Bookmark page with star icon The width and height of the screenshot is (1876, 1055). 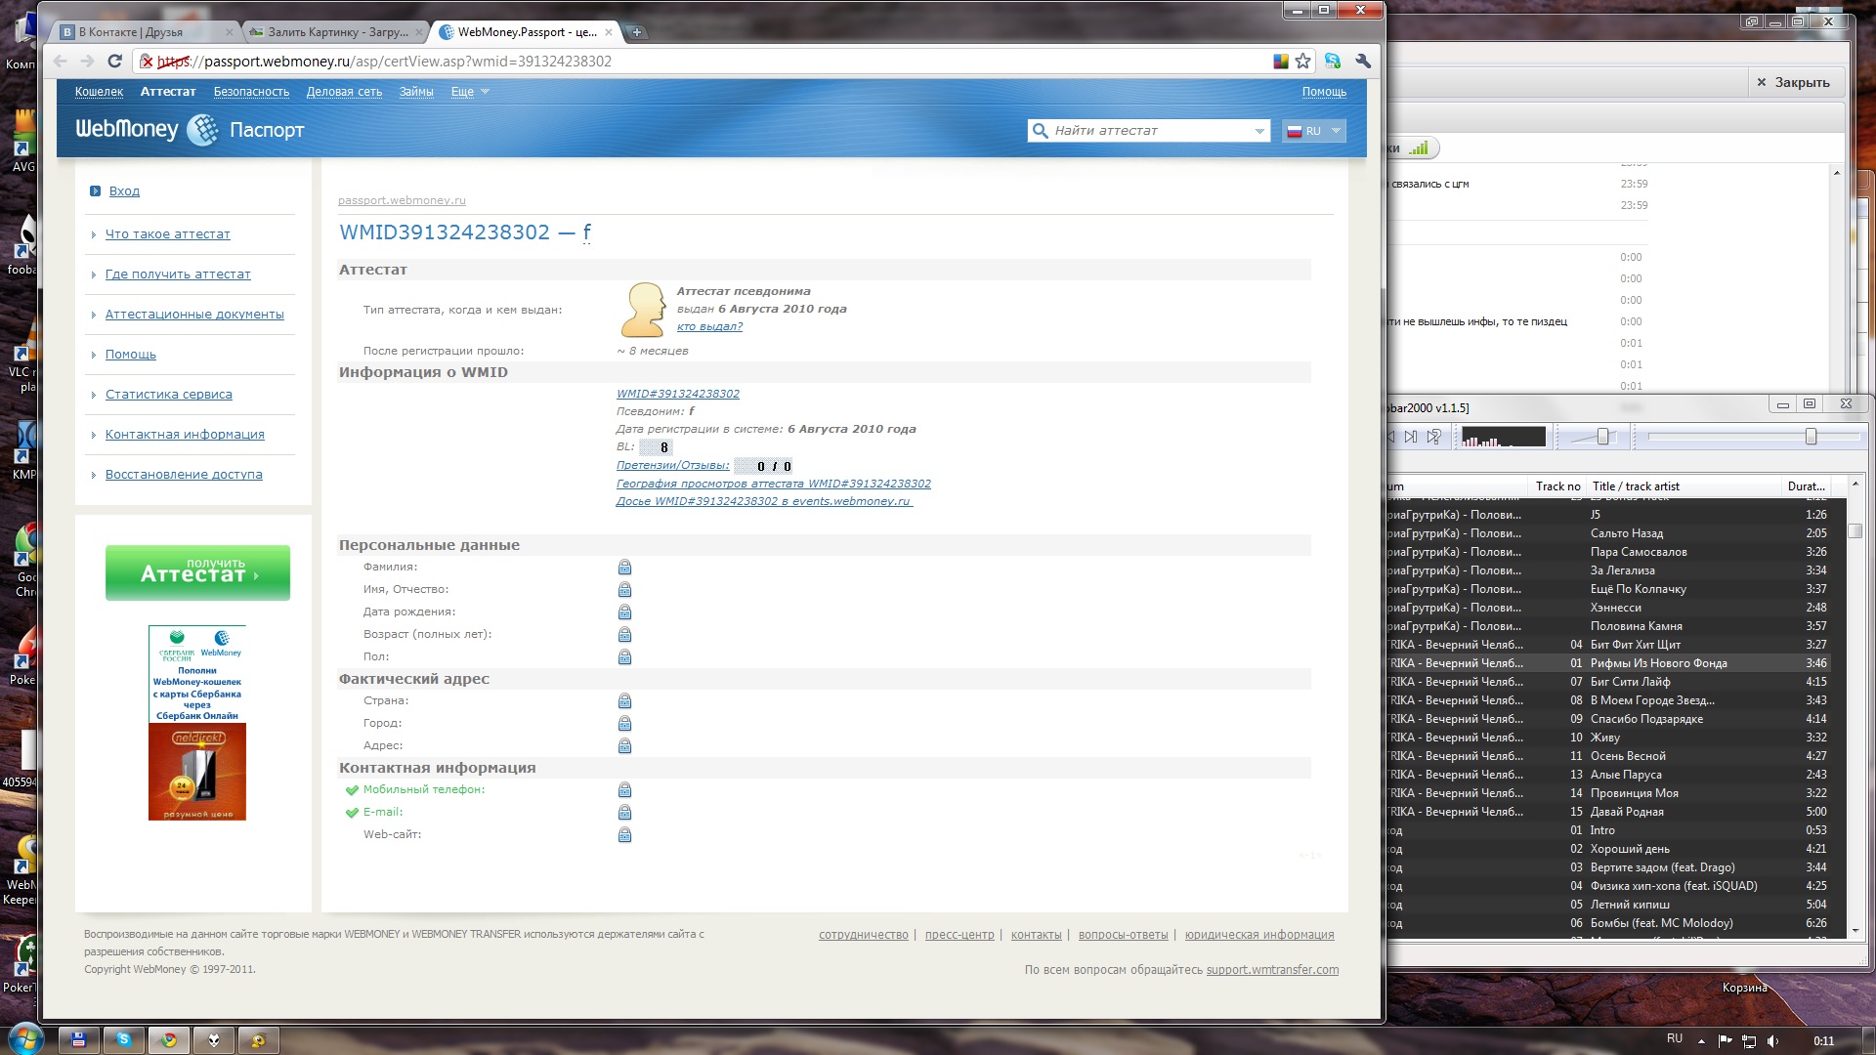(1302, 62)
